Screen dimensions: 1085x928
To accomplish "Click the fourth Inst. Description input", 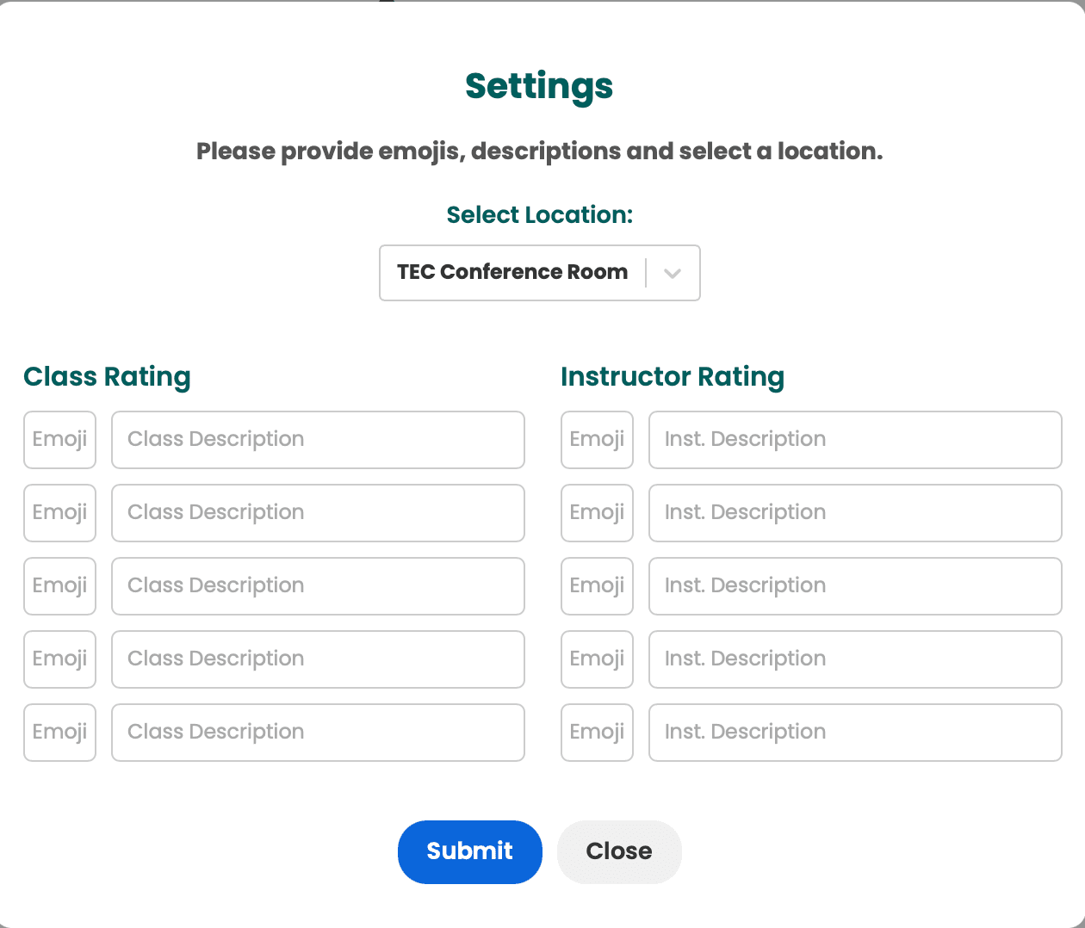I will coord(855,659).
